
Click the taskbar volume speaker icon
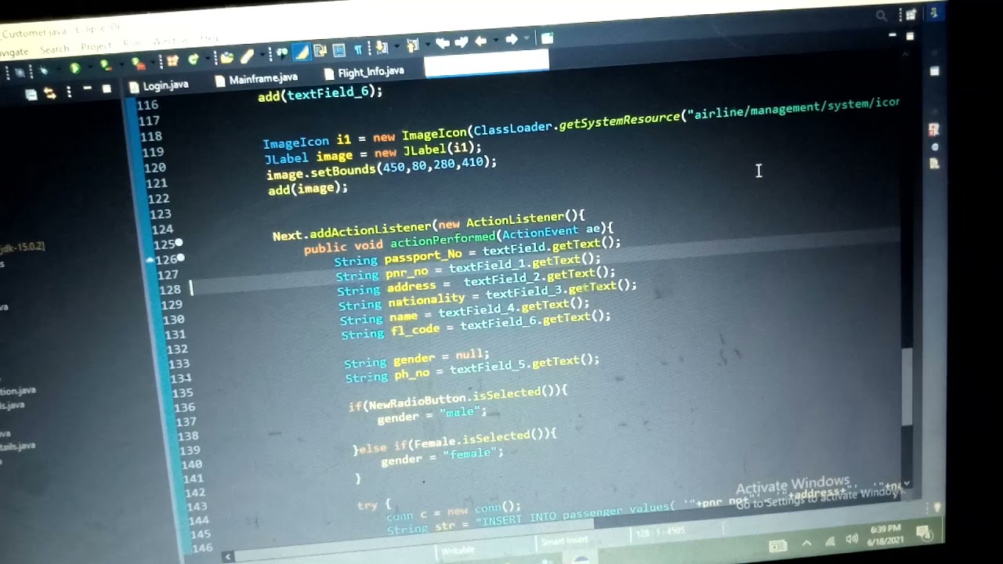tap(851, 539)
